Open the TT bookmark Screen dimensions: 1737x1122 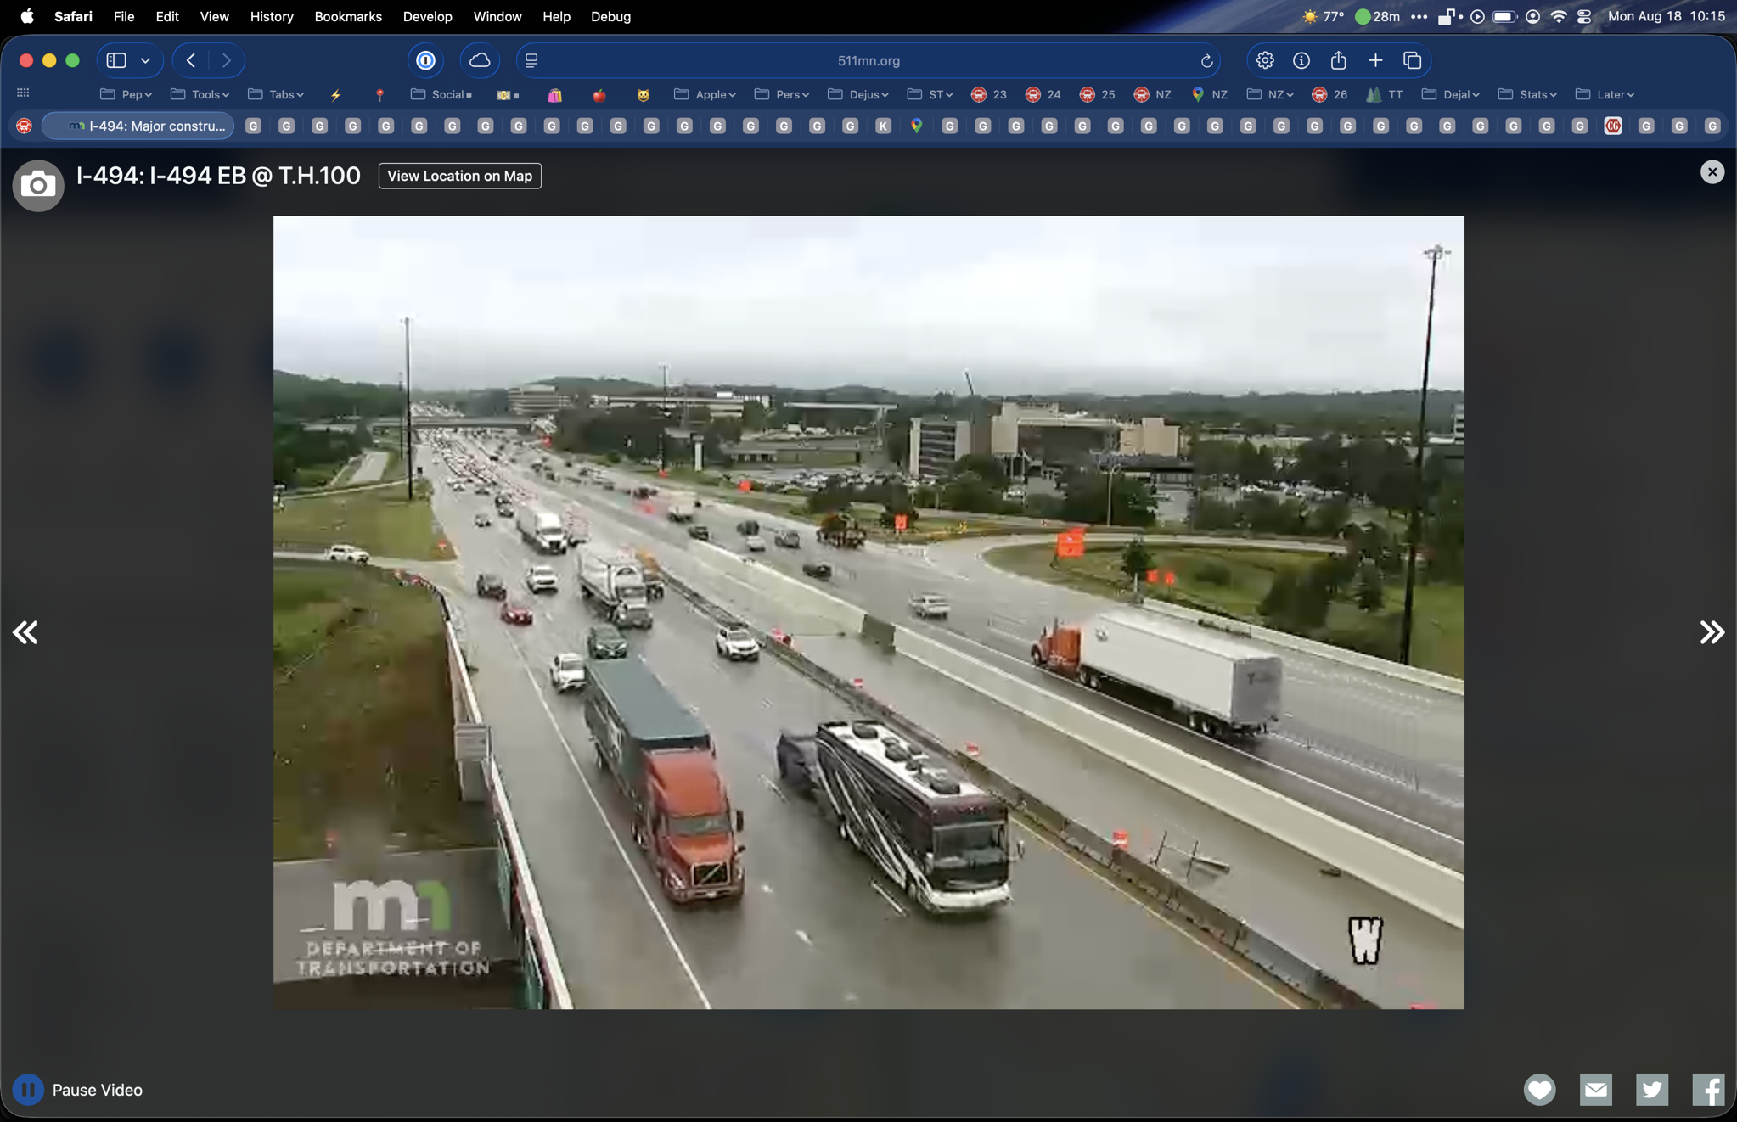[1385, 94]
